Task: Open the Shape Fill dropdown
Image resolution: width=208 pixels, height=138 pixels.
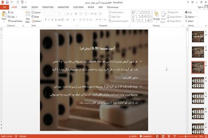Action: tap(173, 12)
